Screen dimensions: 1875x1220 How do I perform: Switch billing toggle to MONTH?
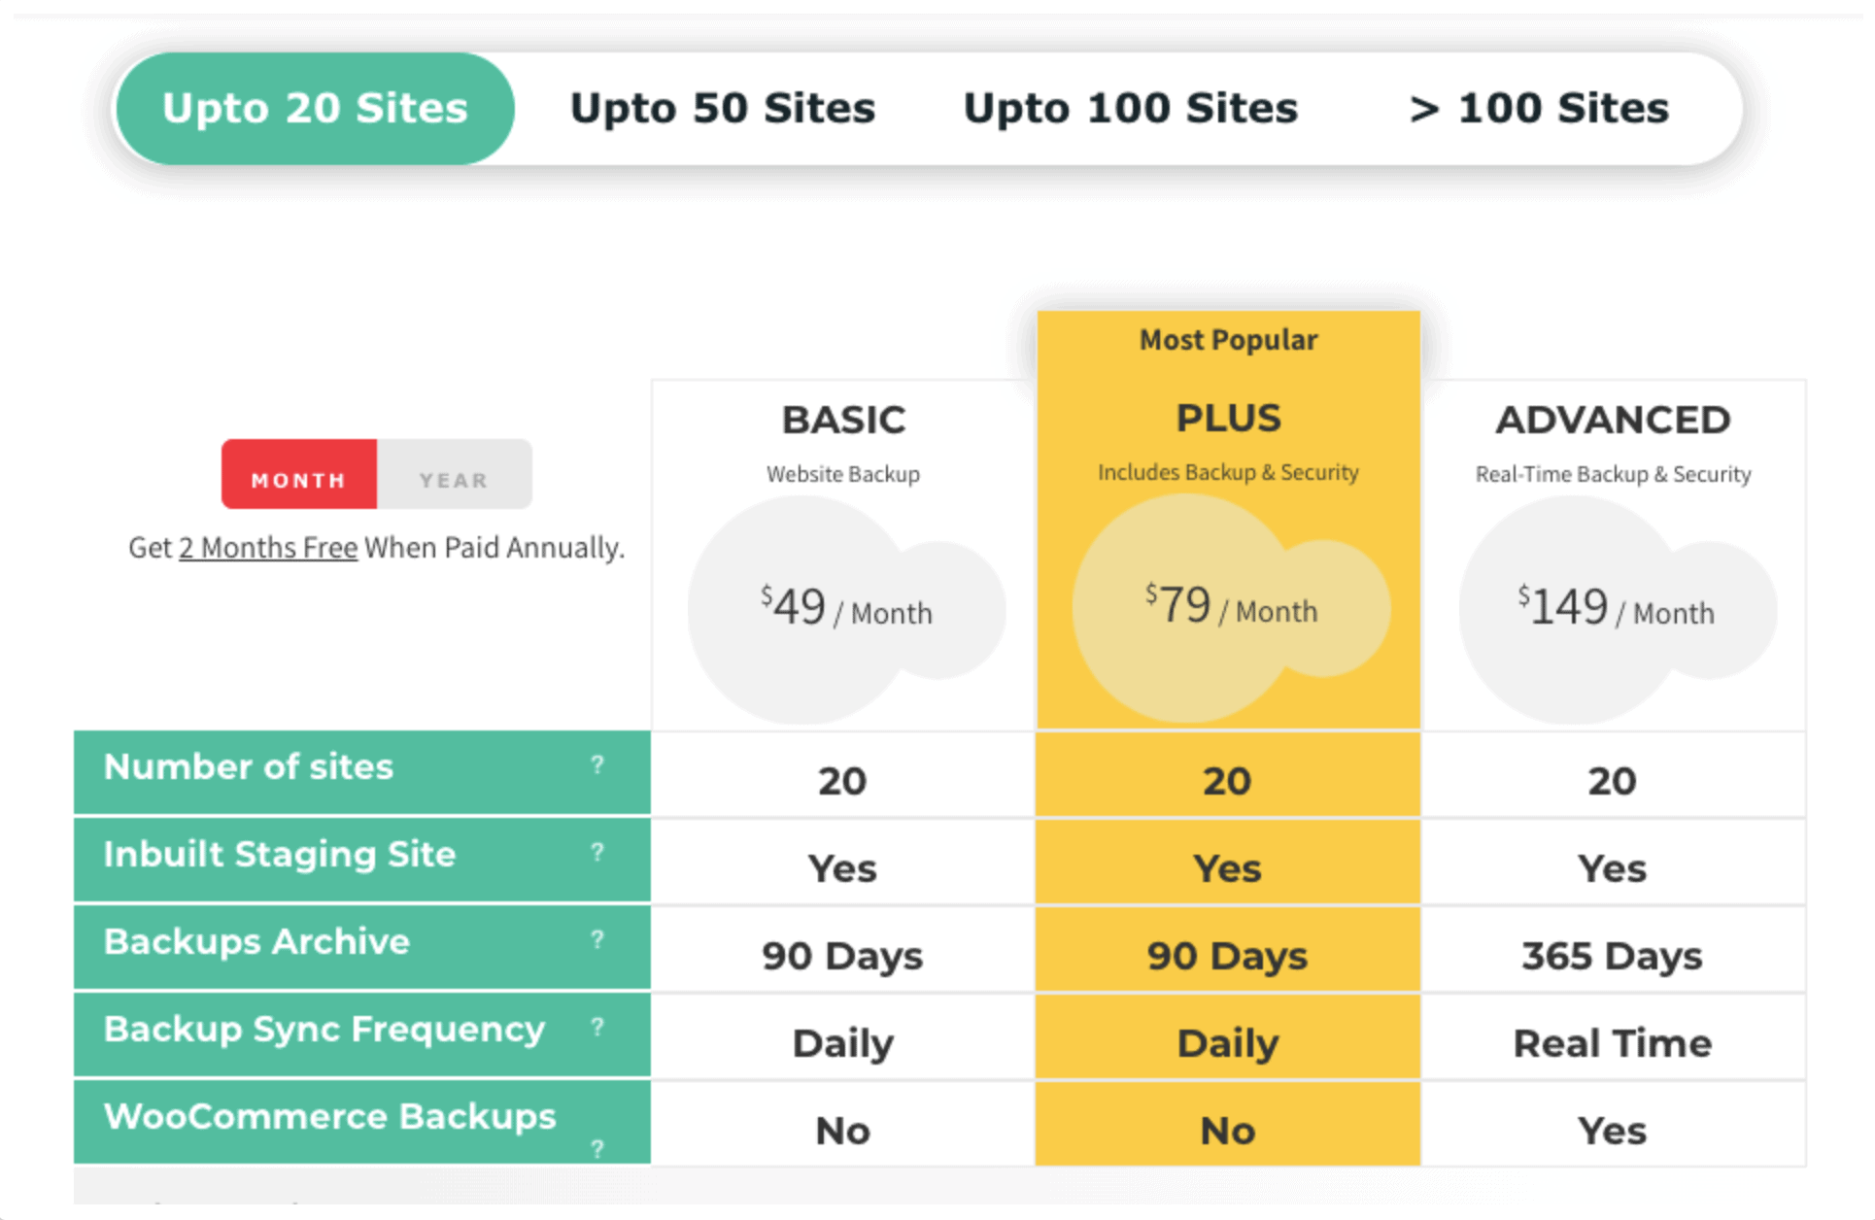click(x=298, y=479)
